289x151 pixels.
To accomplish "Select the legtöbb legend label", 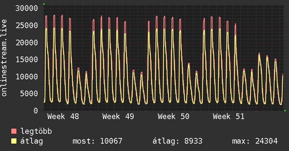I will coord(36,132).
